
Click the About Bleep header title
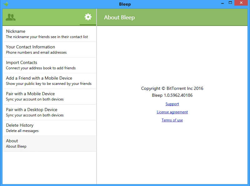click(x=119, y=17)
